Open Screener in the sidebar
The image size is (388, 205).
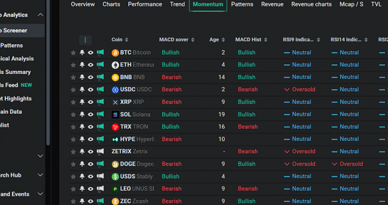(22, 30)
